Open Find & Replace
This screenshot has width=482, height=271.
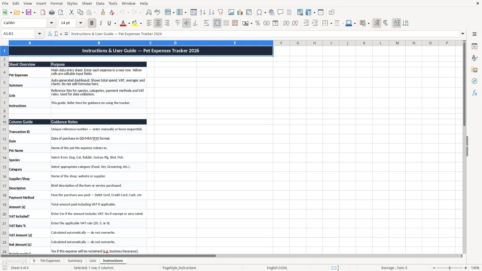pyautogui.click(x=149, y=12)
